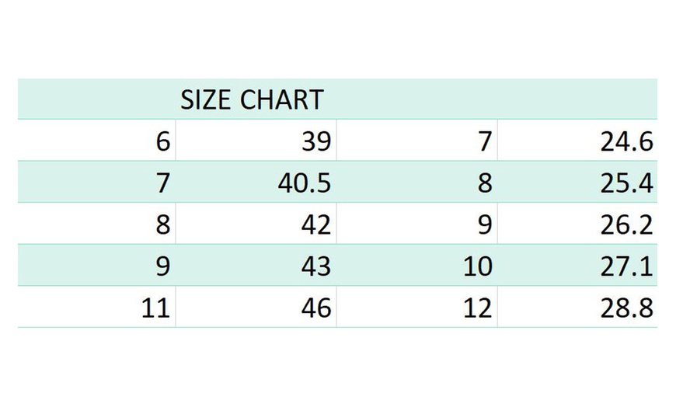Click the 7 directly left of 40.5
Image resolution: width=676 pixels, height=407 pixels.
(x=162, y=183)
